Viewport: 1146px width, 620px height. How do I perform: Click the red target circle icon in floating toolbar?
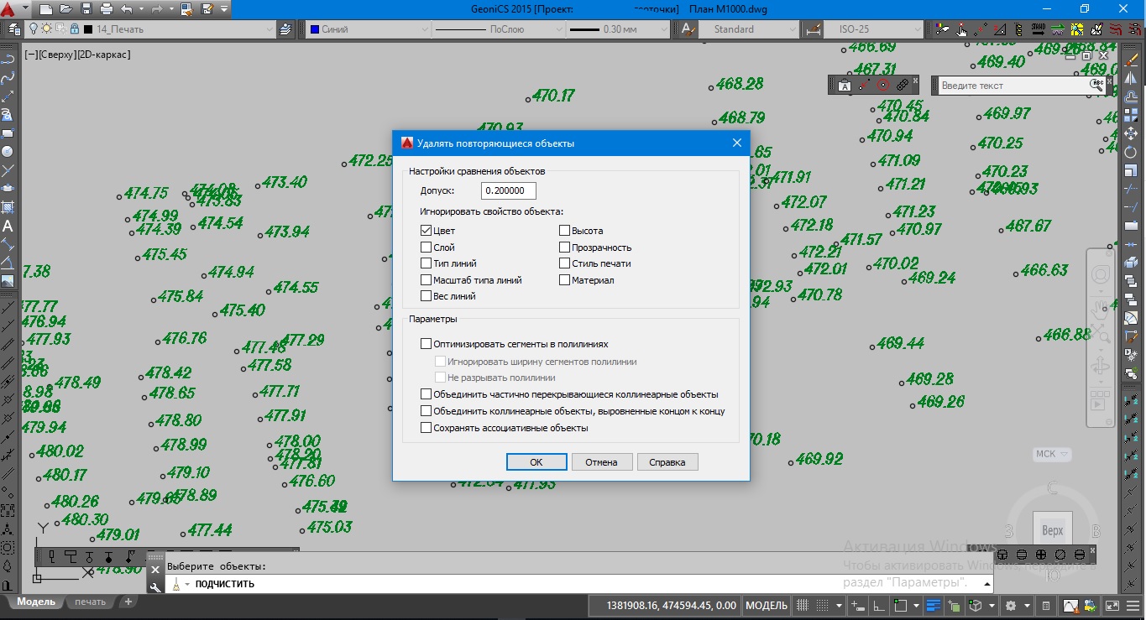(883, 85)
